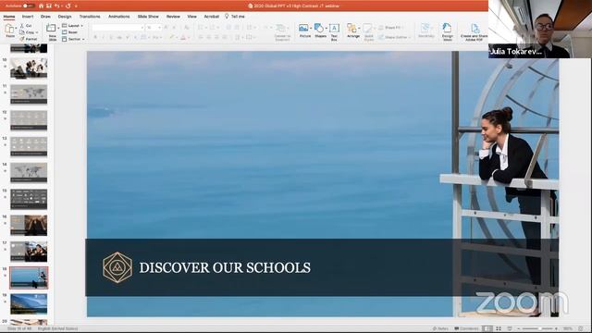Open the font name combo box
592x333 pixels.
point(118,28)
